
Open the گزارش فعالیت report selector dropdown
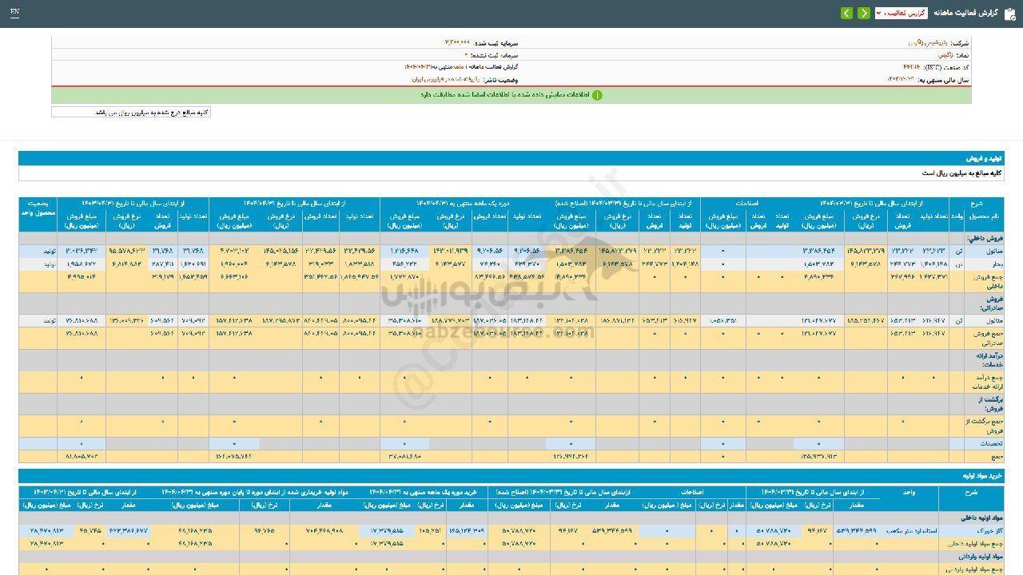click(901, 14)
